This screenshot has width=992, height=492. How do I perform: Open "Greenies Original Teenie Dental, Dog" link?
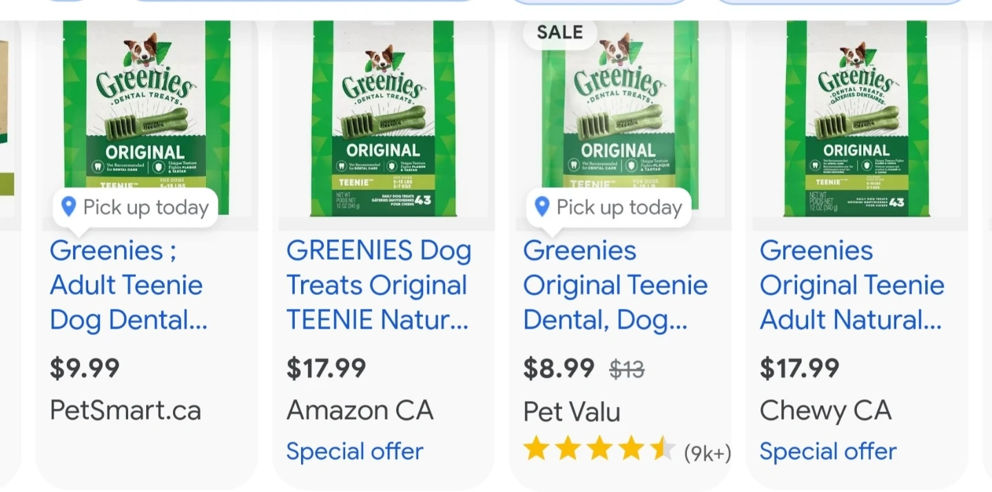615,285
